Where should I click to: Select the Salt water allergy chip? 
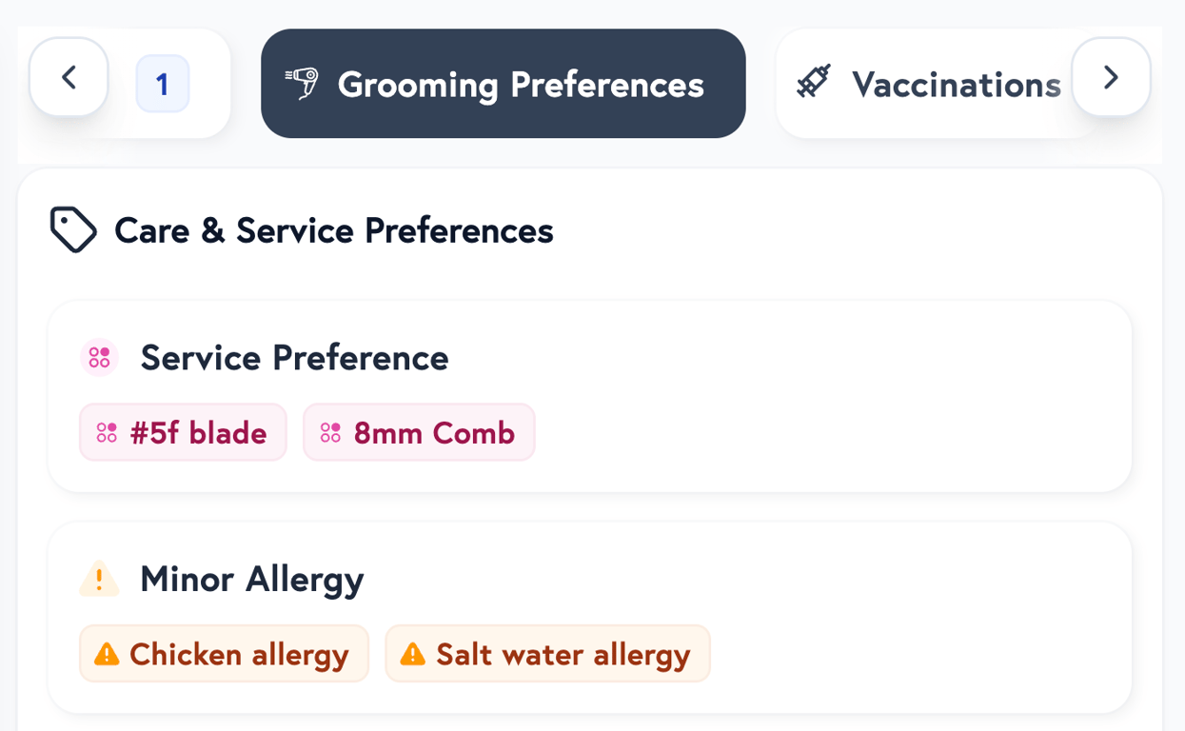pos(547,654)
